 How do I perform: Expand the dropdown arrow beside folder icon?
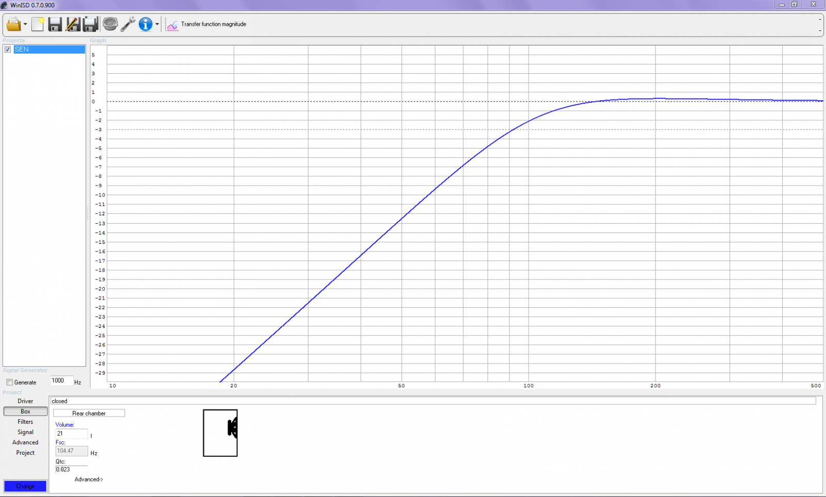[x=25, y=24]
